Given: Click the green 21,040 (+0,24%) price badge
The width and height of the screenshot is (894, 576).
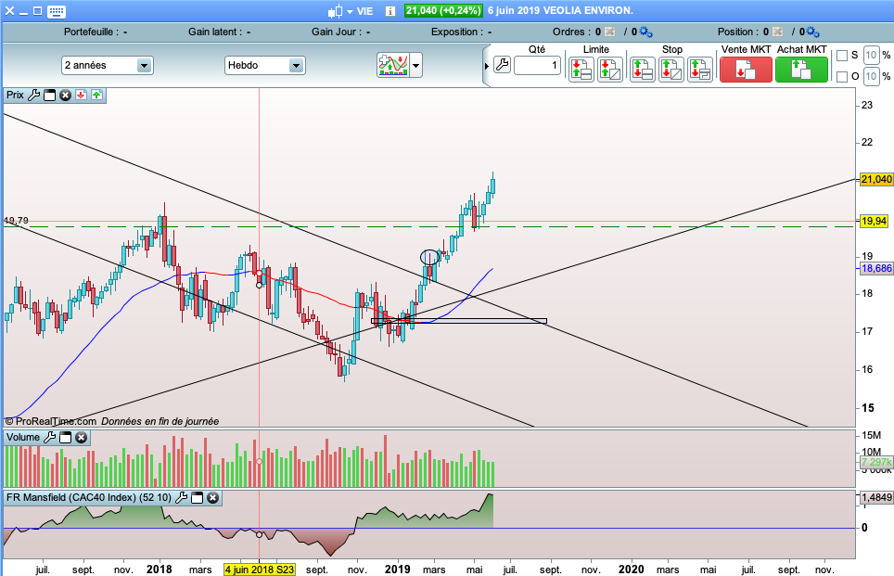Looking at the screenshot, I should 443,10.
